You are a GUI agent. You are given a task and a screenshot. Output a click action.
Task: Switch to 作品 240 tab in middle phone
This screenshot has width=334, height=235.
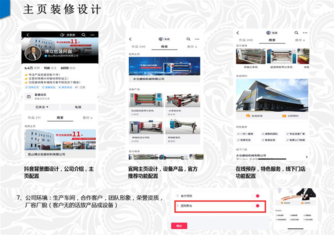pyautogui.click(x=138, y=46)
